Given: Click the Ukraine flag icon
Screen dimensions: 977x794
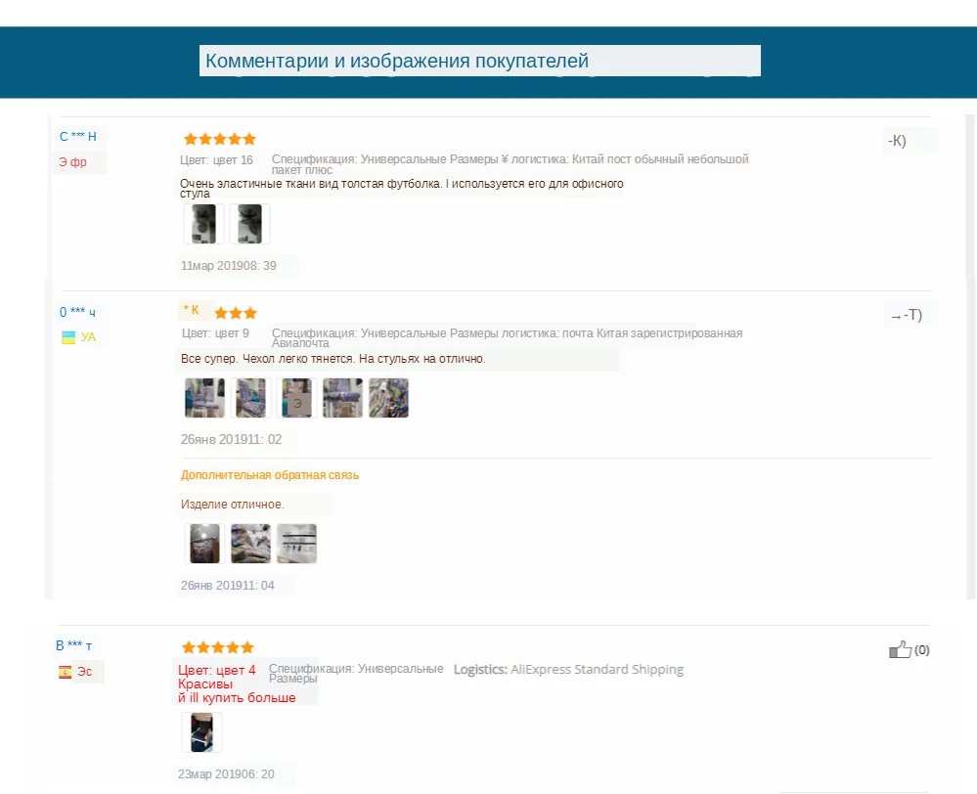Looking at the screenshot, I should pos(67,337).
